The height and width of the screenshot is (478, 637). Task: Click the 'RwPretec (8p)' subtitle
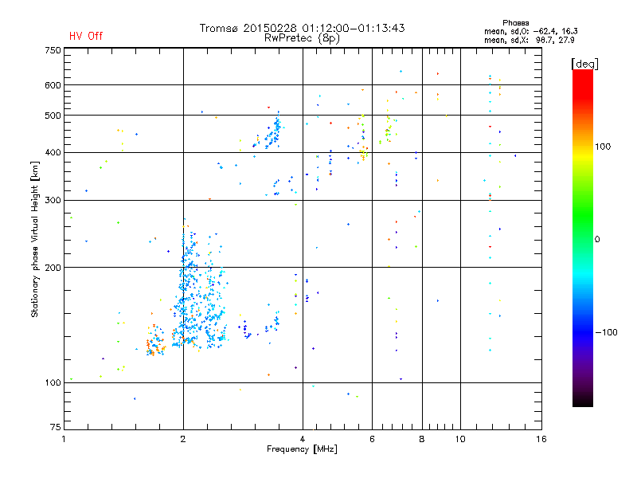pyautogui.click(x=302, y=38)
